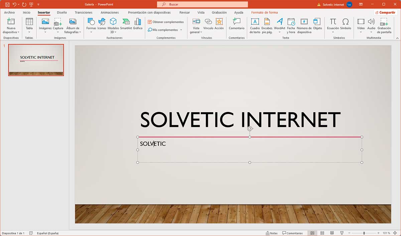Click the SOLVETIC subtitle text

153,144
